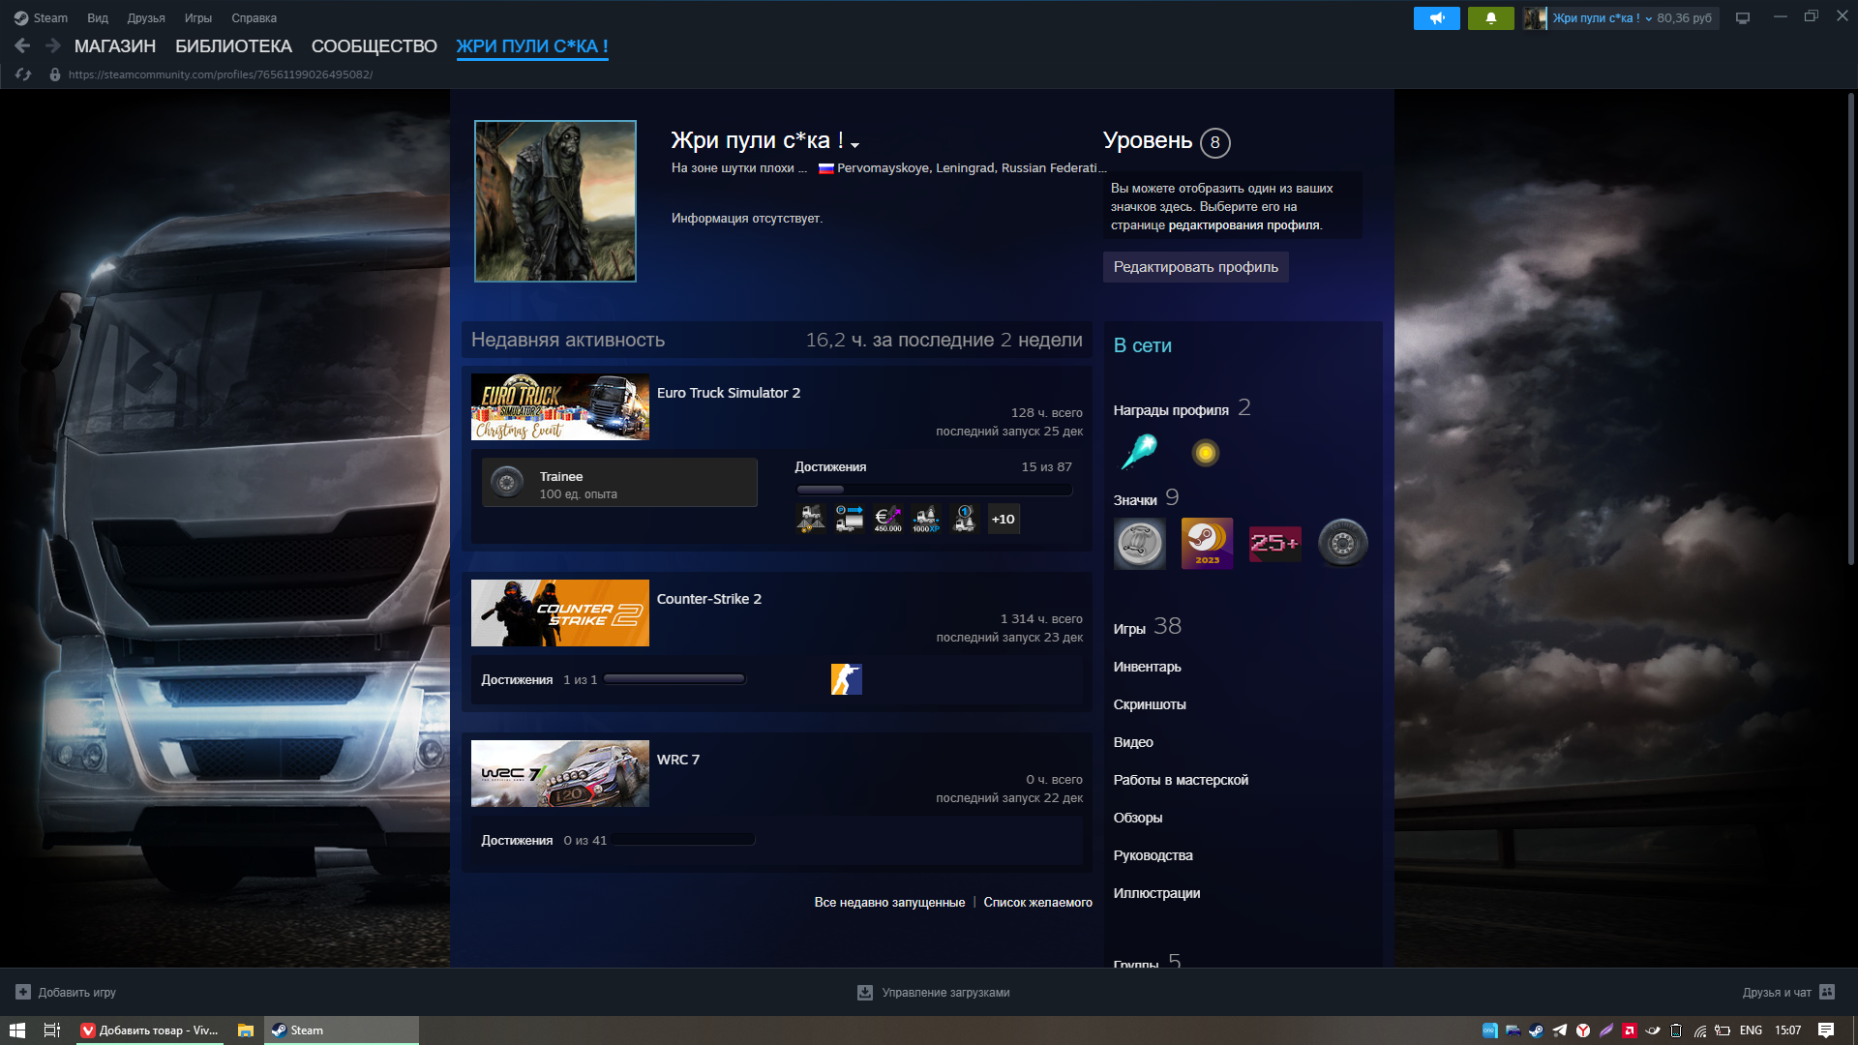Image resolution: width=1858 pixels, height=1045 pixels.
Task: Open Euro Truck Simulator 2 banner
Action: tap(560, 407)
